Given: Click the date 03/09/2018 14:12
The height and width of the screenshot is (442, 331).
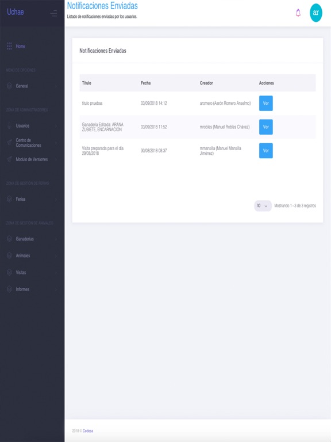Looking at the screenshot, I should tap(153, 103).
